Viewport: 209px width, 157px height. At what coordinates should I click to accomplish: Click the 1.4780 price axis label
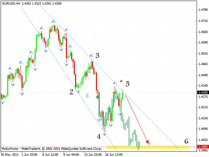tap(203, 10)
